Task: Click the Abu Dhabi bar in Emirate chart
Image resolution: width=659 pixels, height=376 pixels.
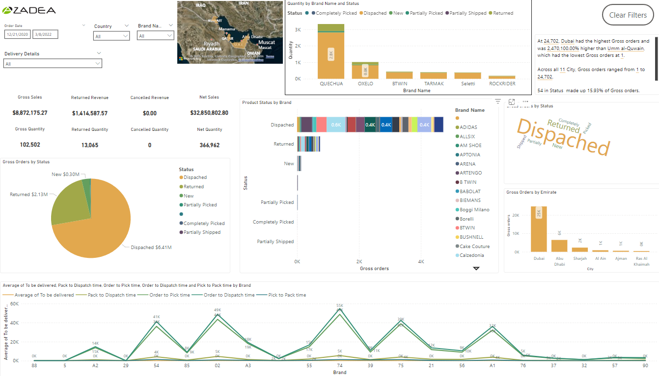Action: click(x=559, y=246)
